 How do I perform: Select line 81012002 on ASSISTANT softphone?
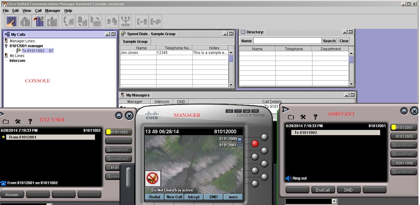[x=404, y=136]
